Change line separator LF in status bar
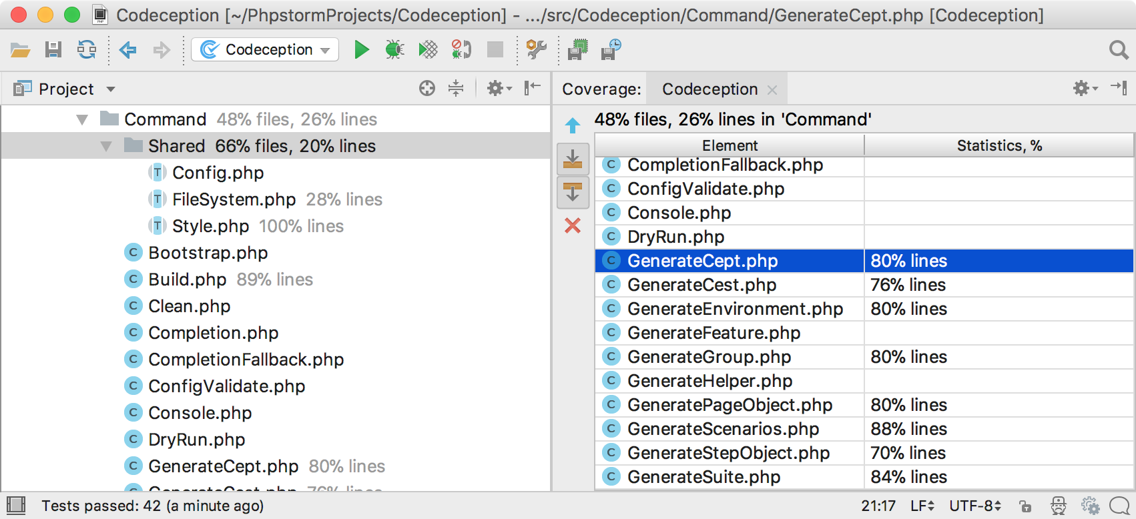1136x519 pixels. point(922,506)
